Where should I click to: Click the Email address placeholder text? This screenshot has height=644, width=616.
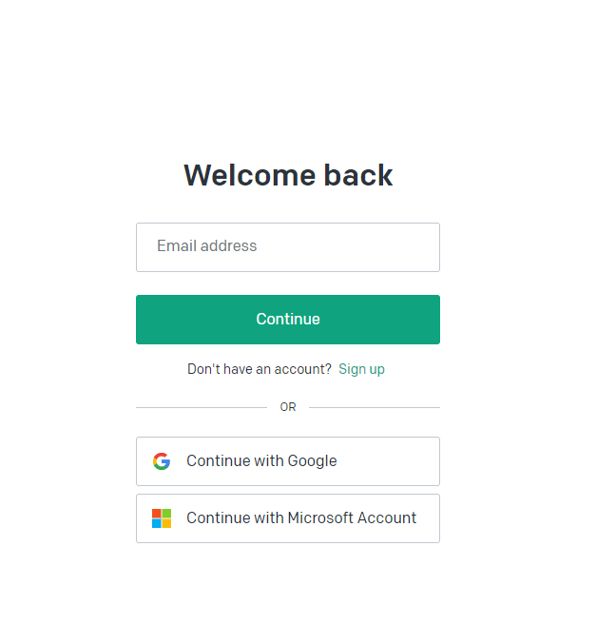click(x=207, y=245)
